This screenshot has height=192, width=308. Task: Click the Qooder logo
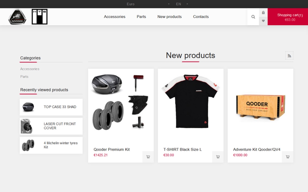tap(17, 17)
